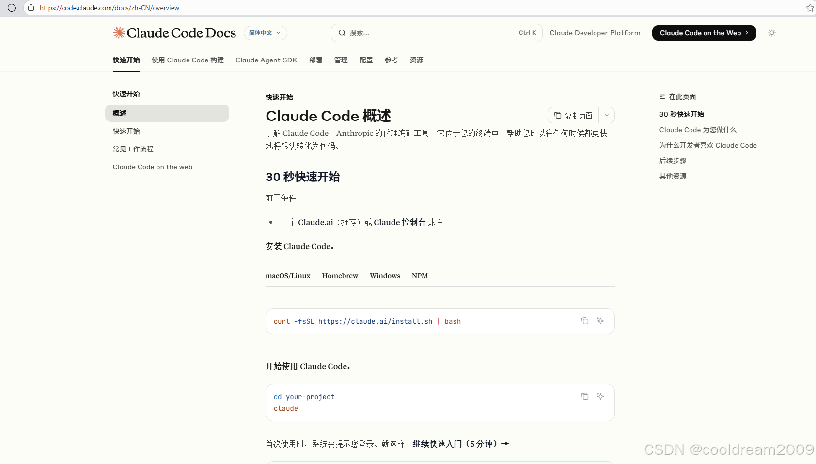Click the sparkle icon beside the second code block
Screen dimensions: 816x464
tap(600, 396)
